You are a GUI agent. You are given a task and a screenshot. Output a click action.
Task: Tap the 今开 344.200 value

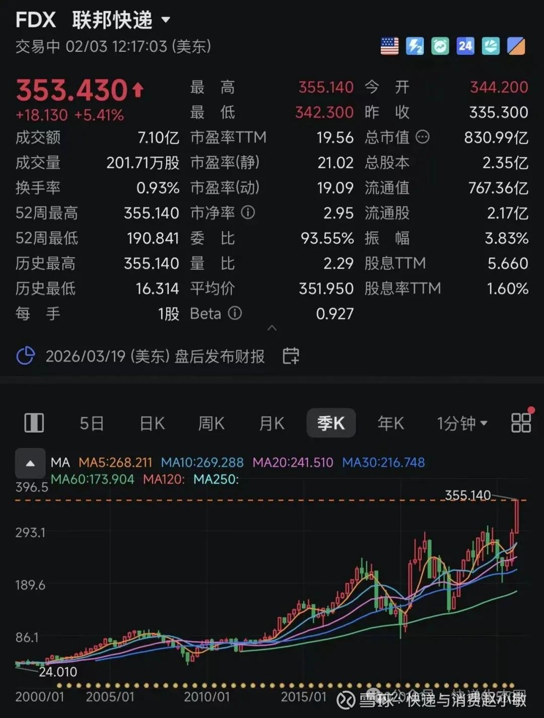pyautogui.click(x=499, y=87)
